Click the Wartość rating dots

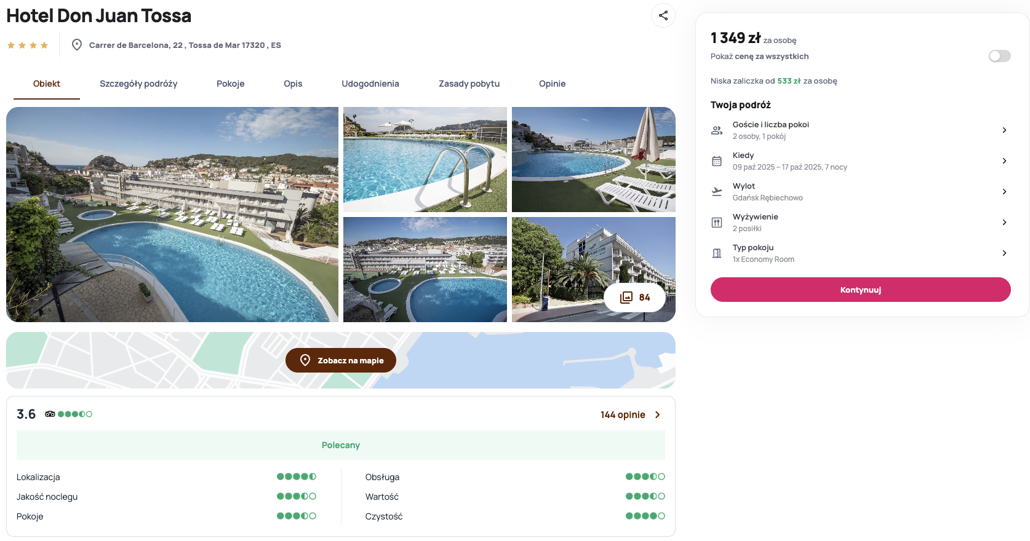pos(645,496)
